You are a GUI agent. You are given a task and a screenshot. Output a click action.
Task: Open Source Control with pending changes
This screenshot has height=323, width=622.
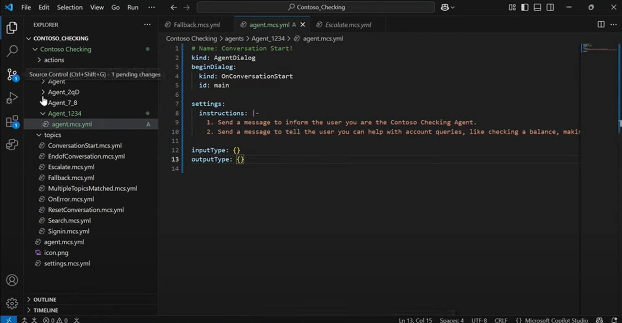(12, 75)
